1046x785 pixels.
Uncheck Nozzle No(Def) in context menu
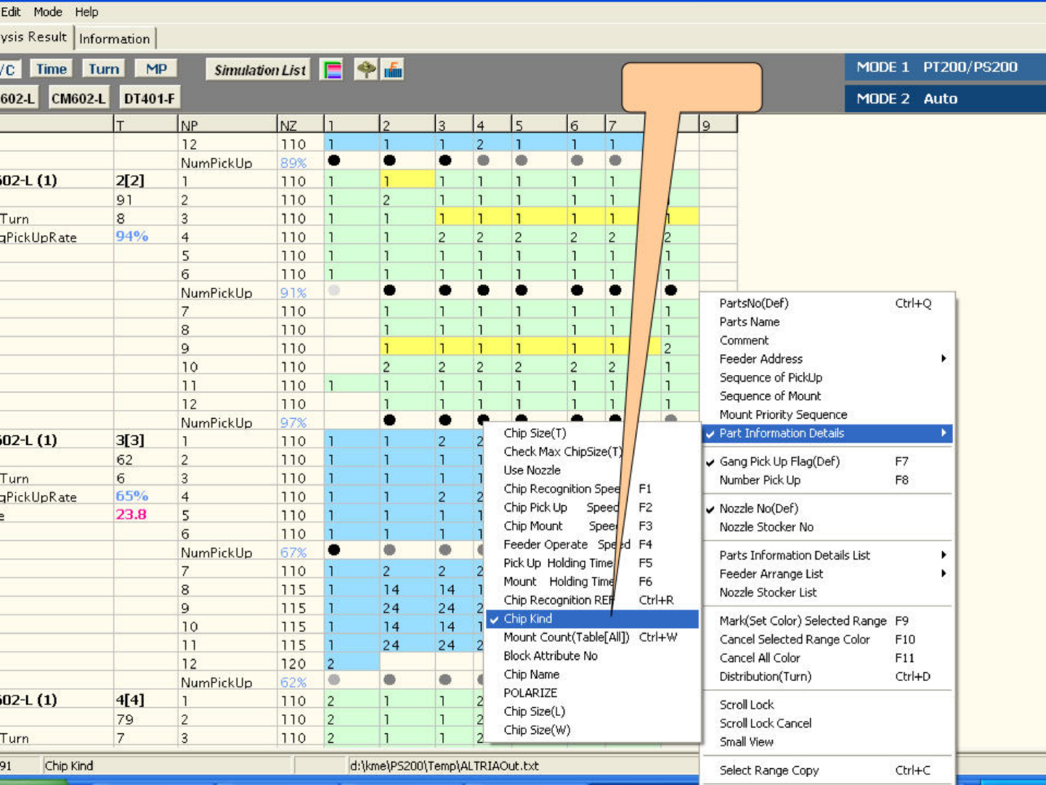point(758,509)
